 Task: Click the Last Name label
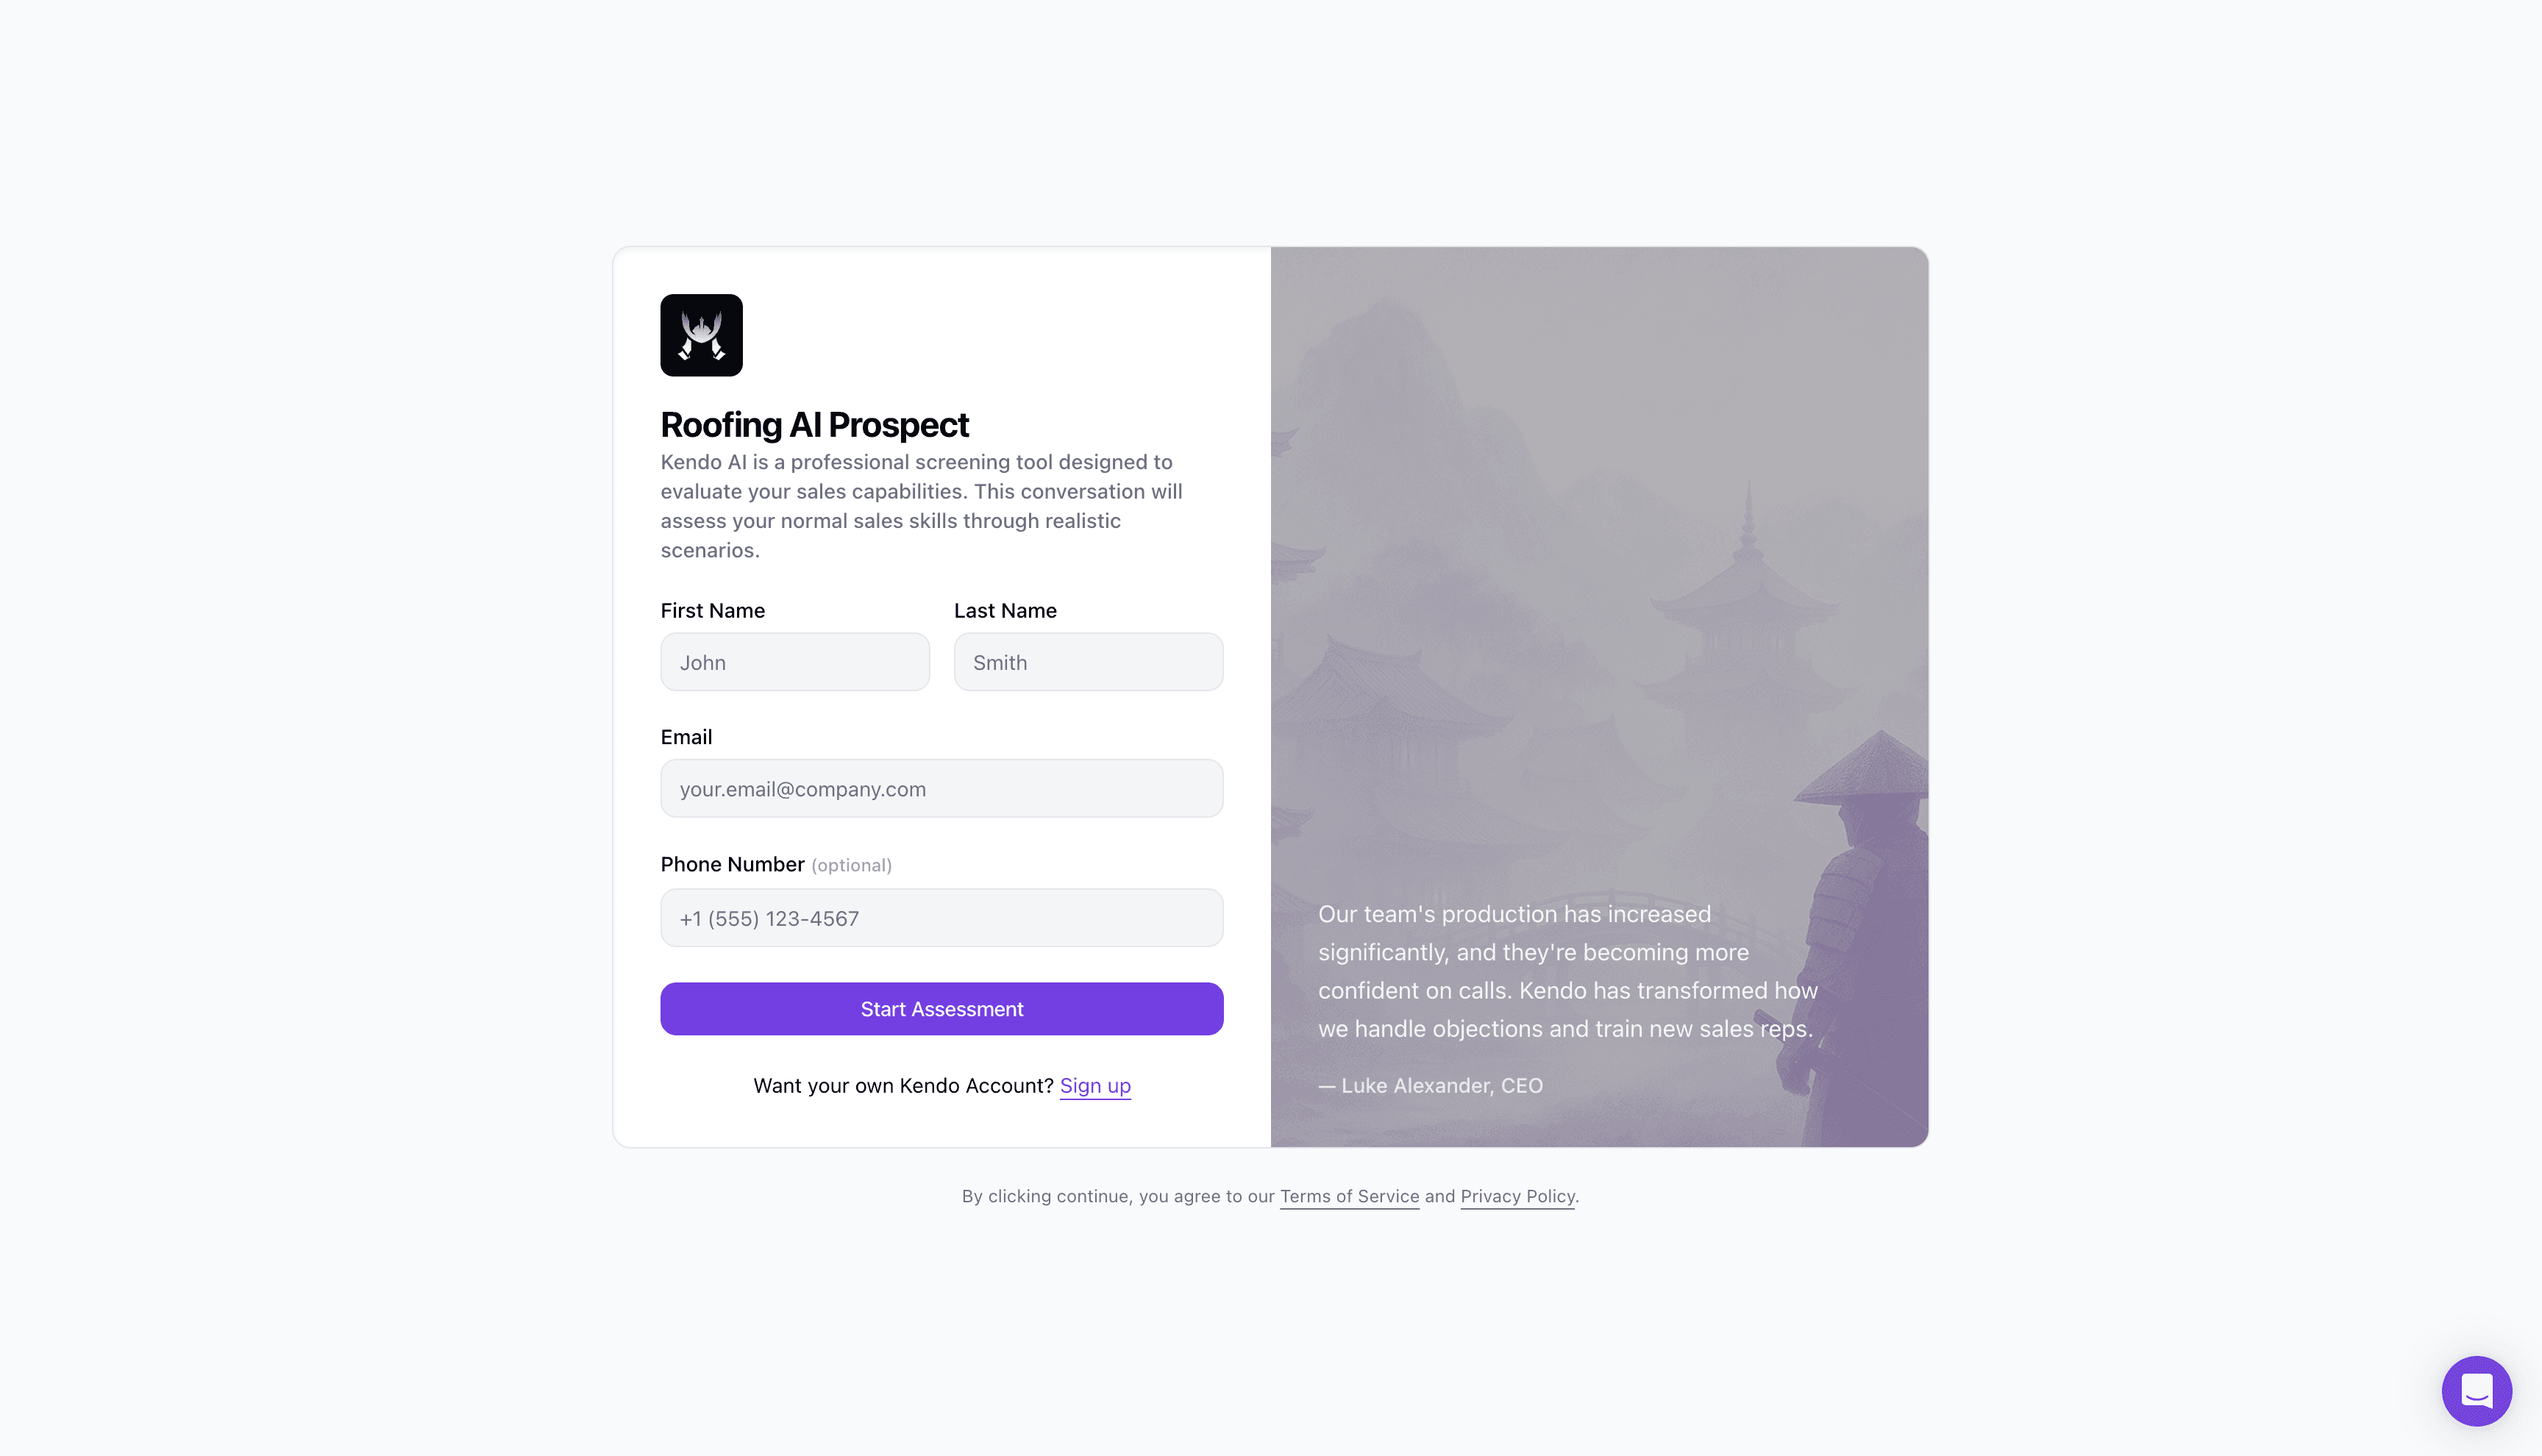[1005, 611]
